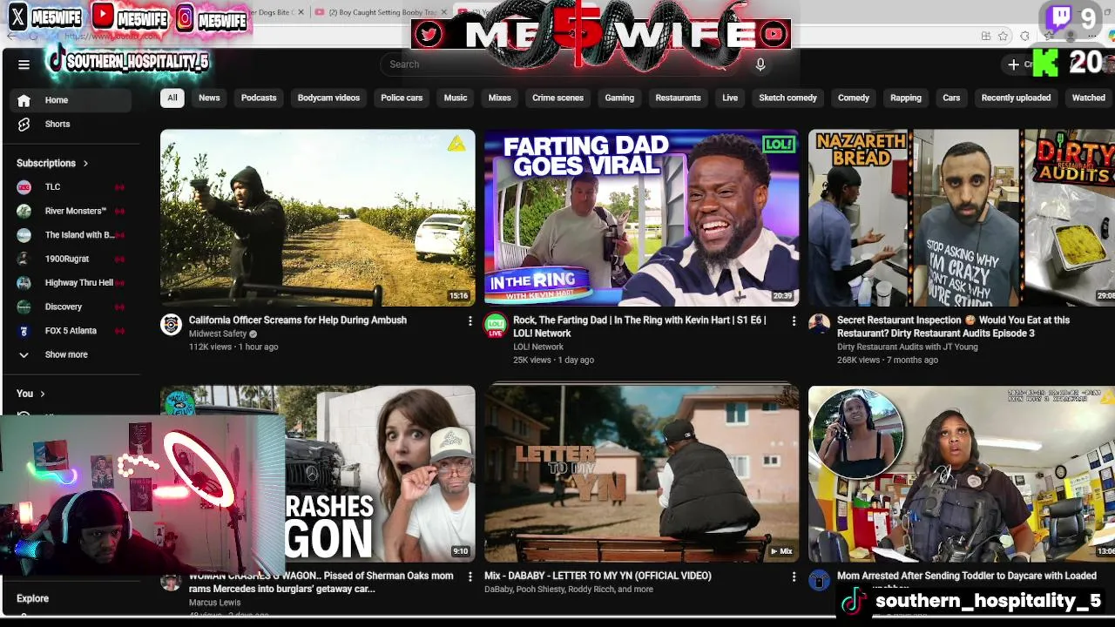
Task: Click the browser bookmark star icon
Action: pos(1003,36)
